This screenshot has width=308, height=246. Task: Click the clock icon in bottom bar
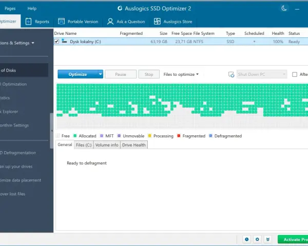[247, 239]
